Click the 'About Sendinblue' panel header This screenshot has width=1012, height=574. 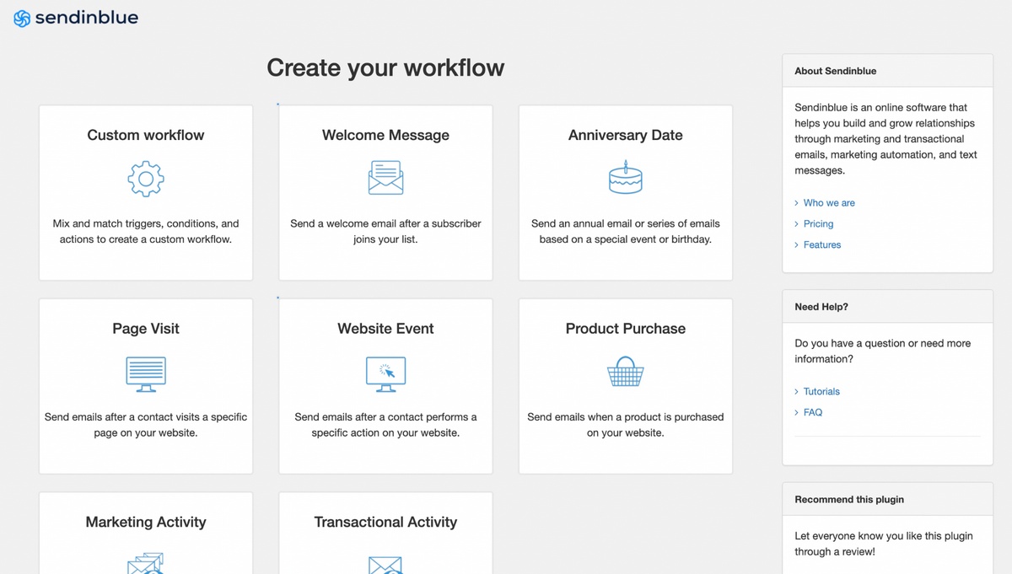(836, 71)
